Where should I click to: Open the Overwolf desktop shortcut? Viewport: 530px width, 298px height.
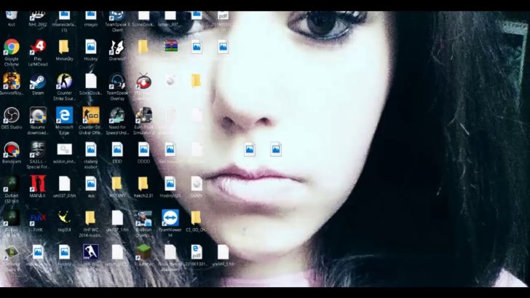[116, 47]
